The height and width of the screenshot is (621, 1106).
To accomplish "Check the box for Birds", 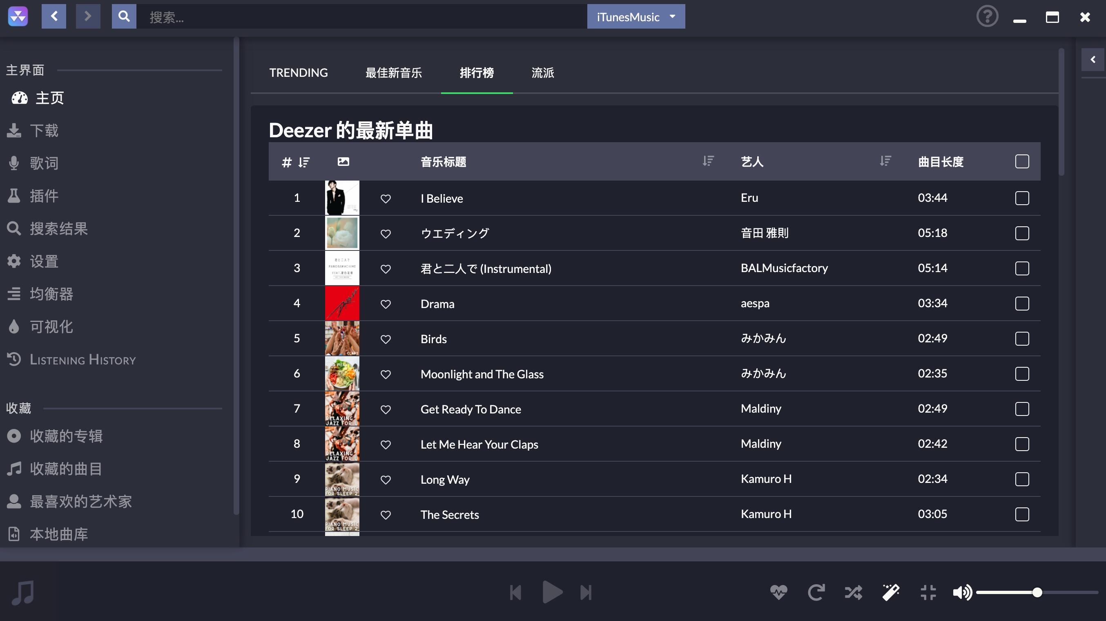I will pos(1022,338).
